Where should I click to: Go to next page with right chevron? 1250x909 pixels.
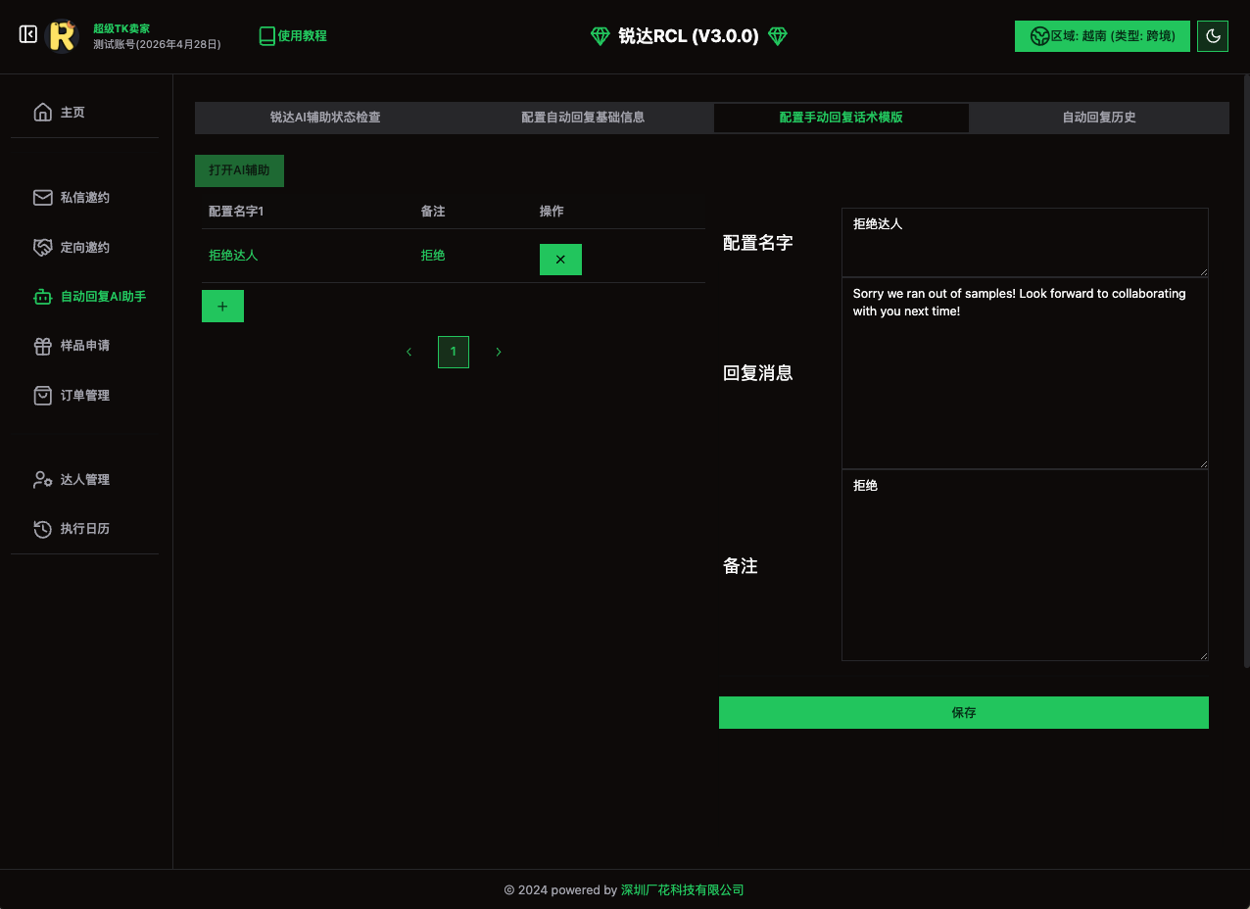point(499,352)
